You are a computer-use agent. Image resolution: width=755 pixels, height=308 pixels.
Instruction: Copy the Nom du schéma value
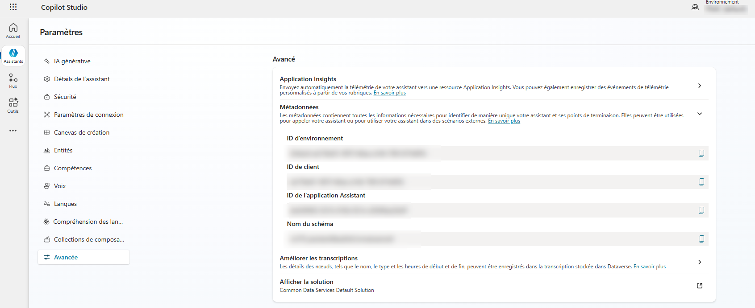(x=701, y=239)
